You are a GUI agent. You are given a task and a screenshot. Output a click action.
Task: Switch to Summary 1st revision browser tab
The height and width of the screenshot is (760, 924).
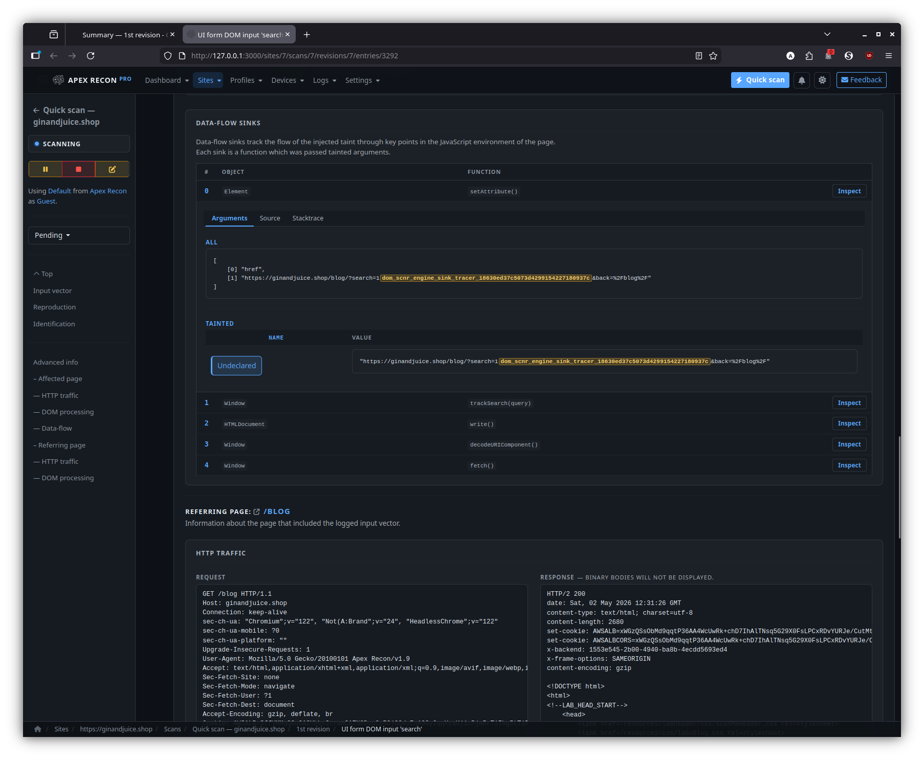coord(123,35)
